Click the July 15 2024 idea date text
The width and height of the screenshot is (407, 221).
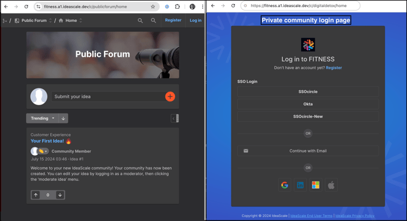point(49,159)
